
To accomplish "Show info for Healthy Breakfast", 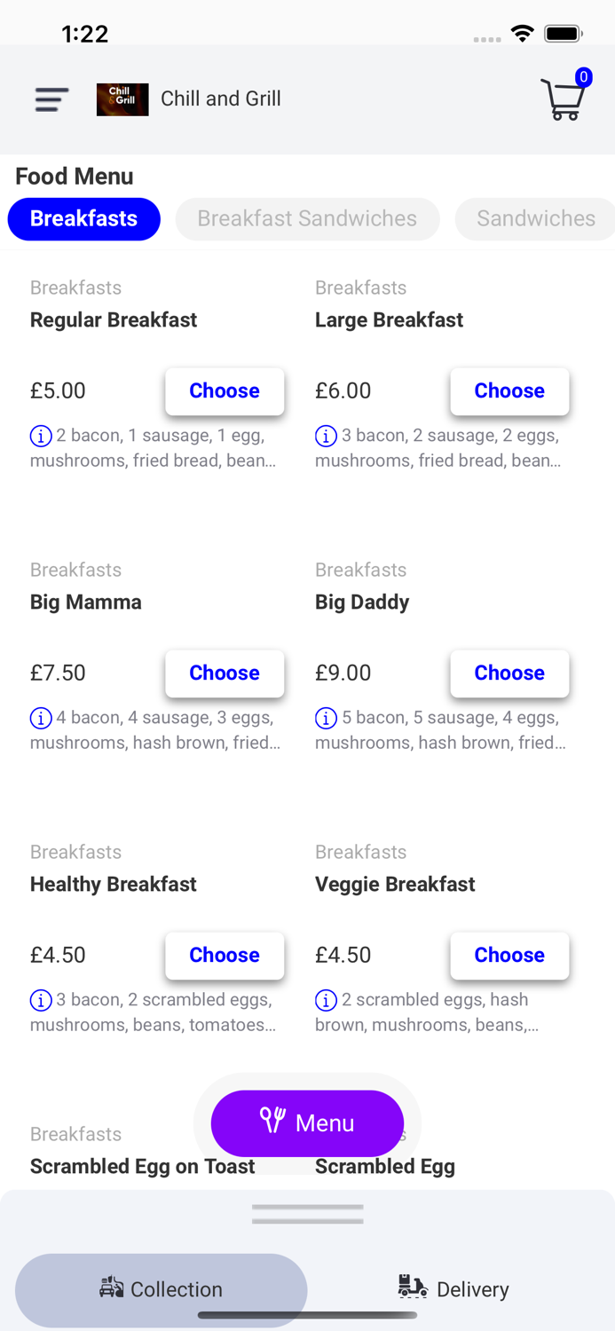I will click(x=41, y=1000).
